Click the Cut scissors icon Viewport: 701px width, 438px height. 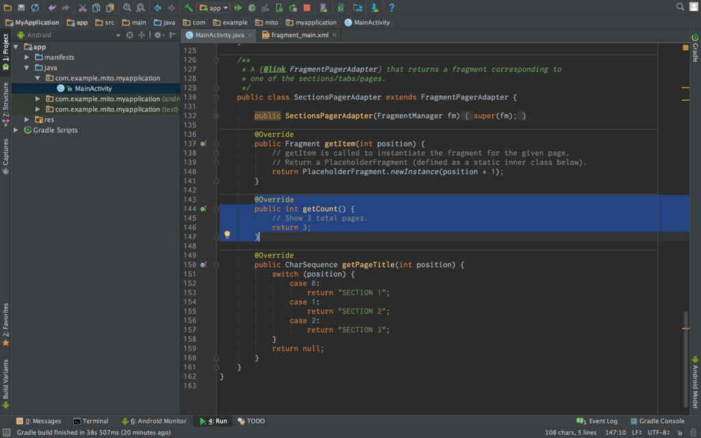click(x=83, y=8)
